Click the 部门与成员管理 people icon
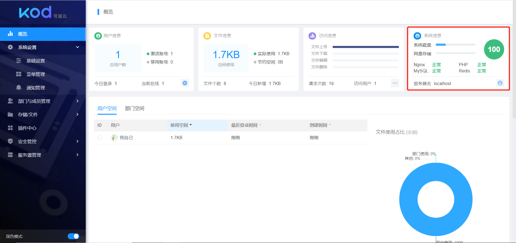Image resolution: width=516 pixels, height=243 pixels. (x=10, y=101)
